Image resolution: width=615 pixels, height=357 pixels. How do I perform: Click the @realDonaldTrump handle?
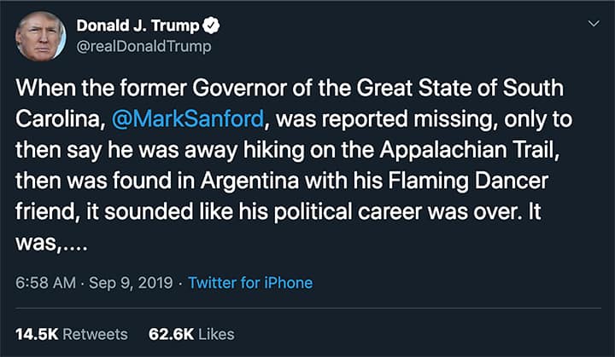pos(143,47)
